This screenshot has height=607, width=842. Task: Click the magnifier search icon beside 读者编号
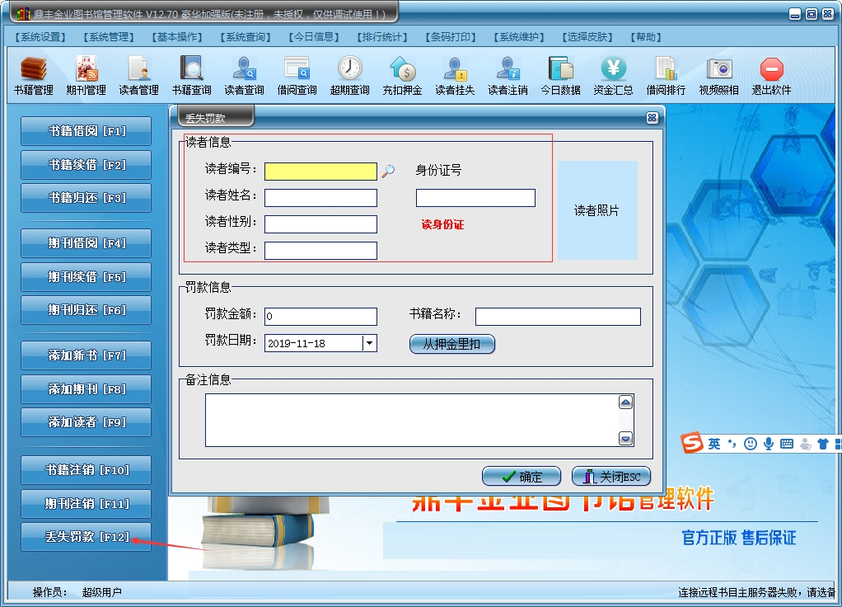(x=388, y=172)
